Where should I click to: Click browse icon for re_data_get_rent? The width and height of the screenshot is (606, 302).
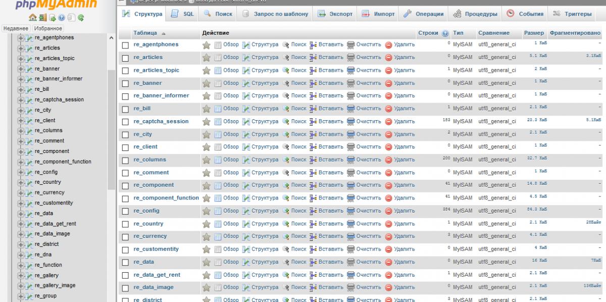(x=218, y=275)
